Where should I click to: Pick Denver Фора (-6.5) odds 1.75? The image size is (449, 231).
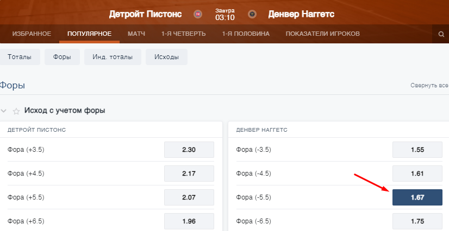tap(417, 221)
